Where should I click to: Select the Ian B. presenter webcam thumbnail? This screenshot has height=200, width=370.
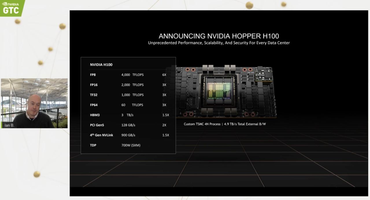click(34, 103)
